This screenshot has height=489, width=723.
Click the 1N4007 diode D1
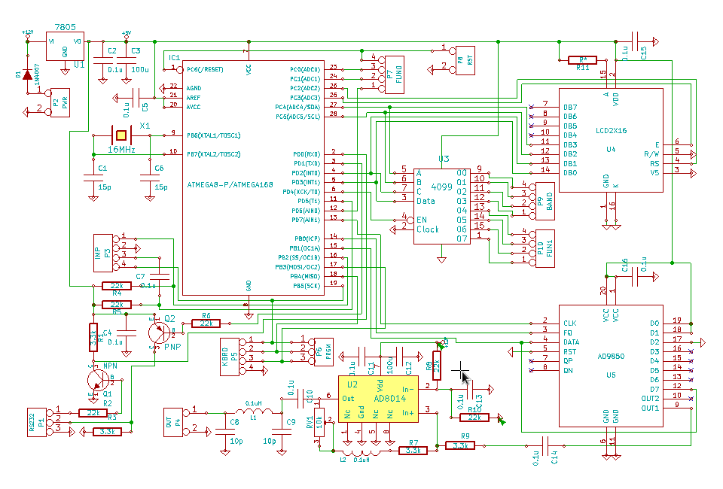[x=28, y=74]
